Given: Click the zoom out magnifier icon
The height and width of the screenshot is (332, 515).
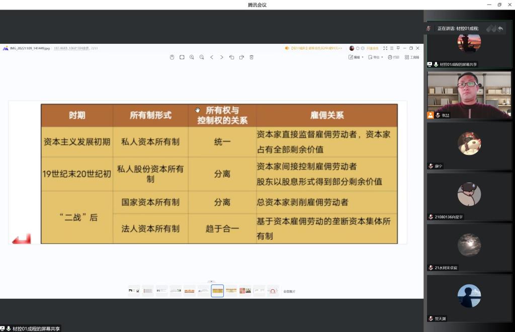Looking at the screenshot, I should click(x=202, y=57).
